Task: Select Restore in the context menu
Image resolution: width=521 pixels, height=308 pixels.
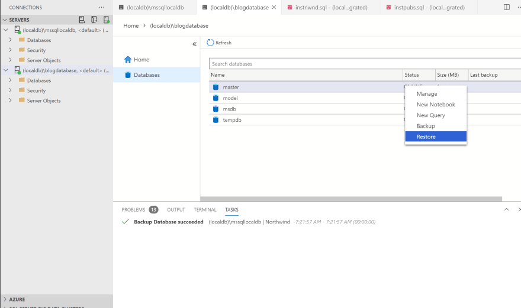Action: click(436, 137)
